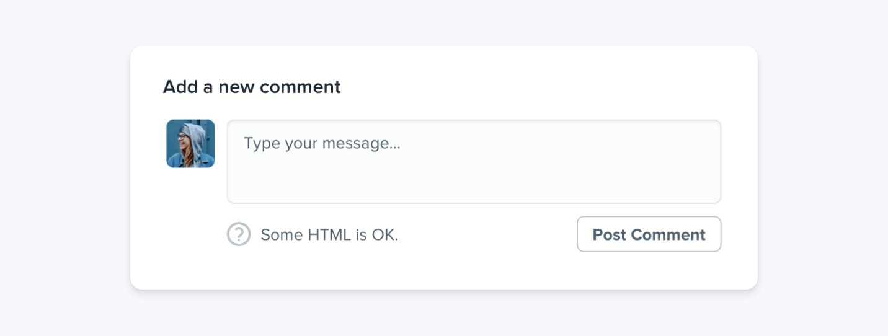Click the hooded person's avatar image
This screenshot has height=336, width=888.
(x=190, y=144)
